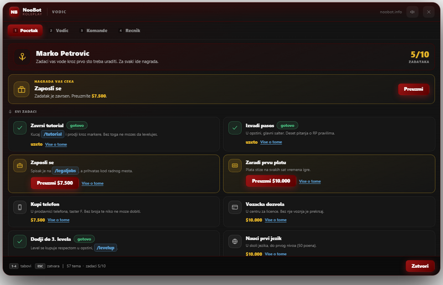Click the anchor icon beside Marko Petrovic

(22, 57)
